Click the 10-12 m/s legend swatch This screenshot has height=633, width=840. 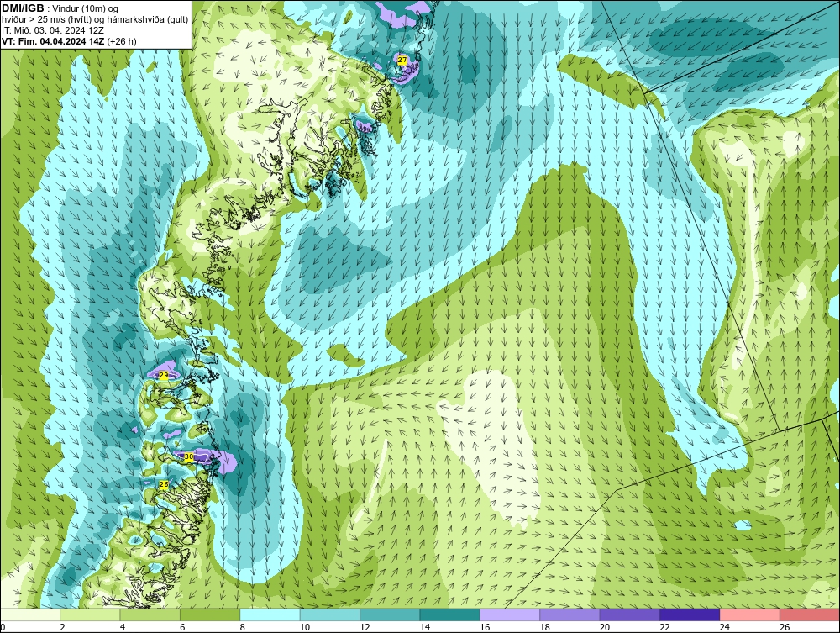(330, 615)
